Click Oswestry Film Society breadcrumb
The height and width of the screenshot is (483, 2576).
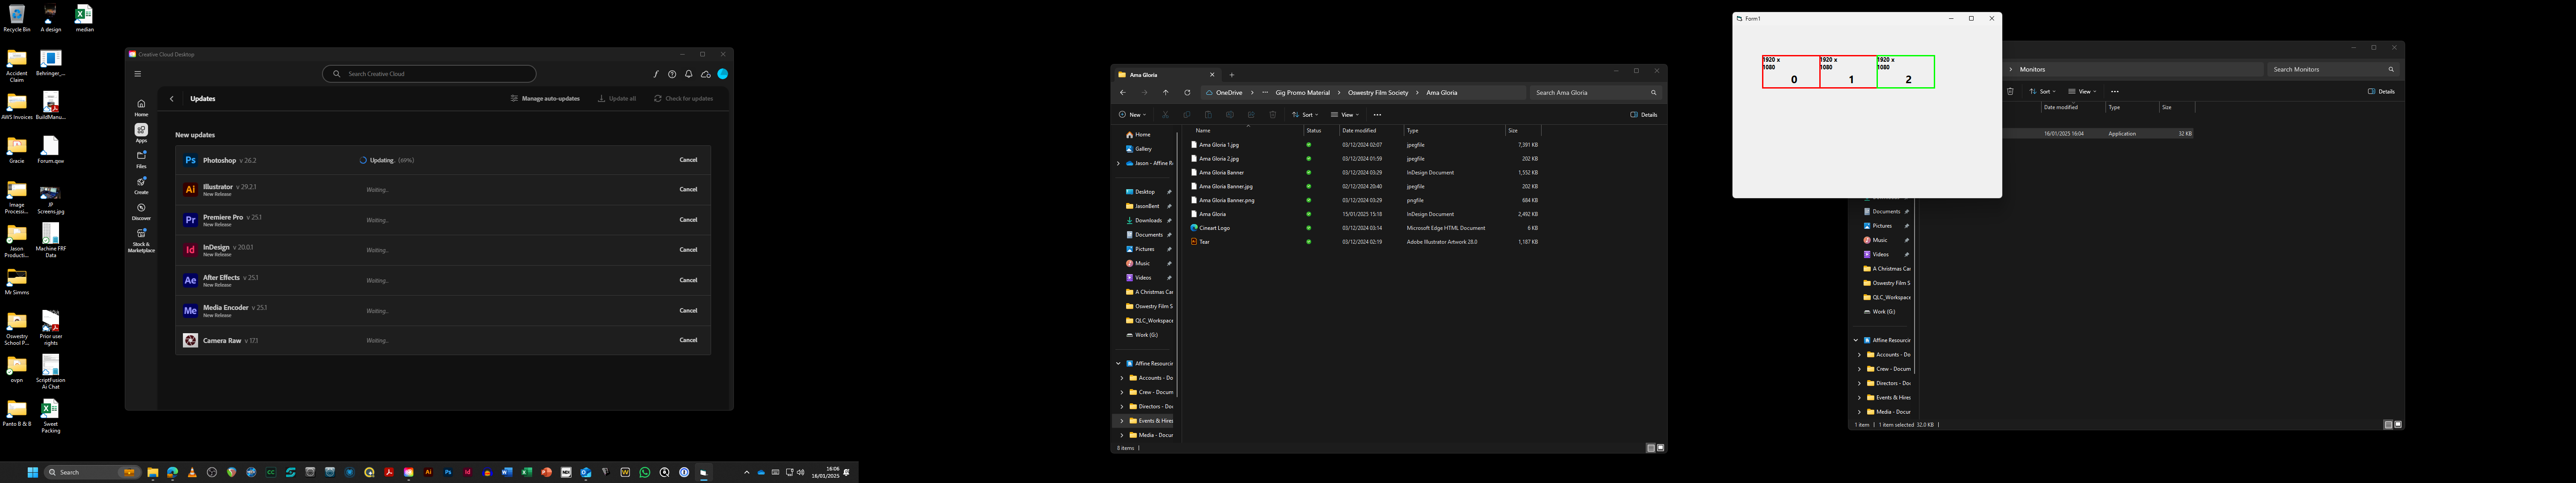[x=1378, y=93]
